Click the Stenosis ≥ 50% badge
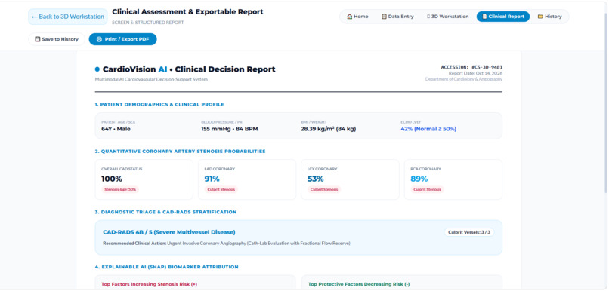Image resolution: width=609 pixels, height=291 pixels. [120, 190]
